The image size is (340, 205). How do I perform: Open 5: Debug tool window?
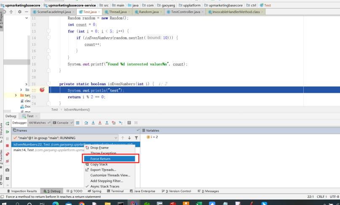click(x=52, y=191)
